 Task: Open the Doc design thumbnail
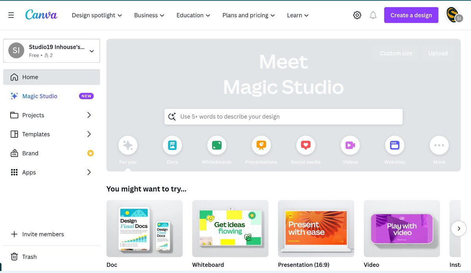point(144,229)
